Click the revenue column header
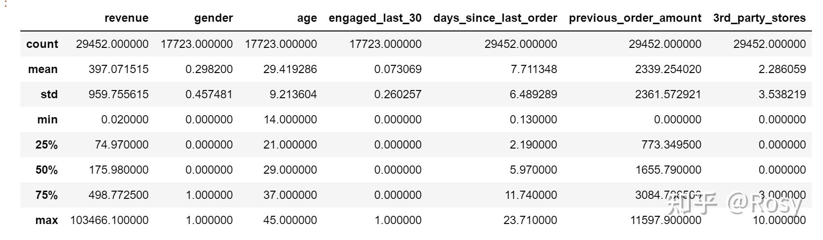 [126, 18]
